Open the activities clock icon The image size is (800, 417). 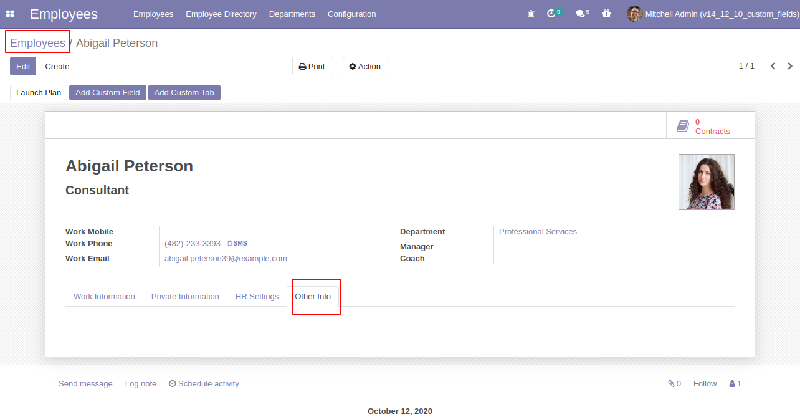(551, 14)
